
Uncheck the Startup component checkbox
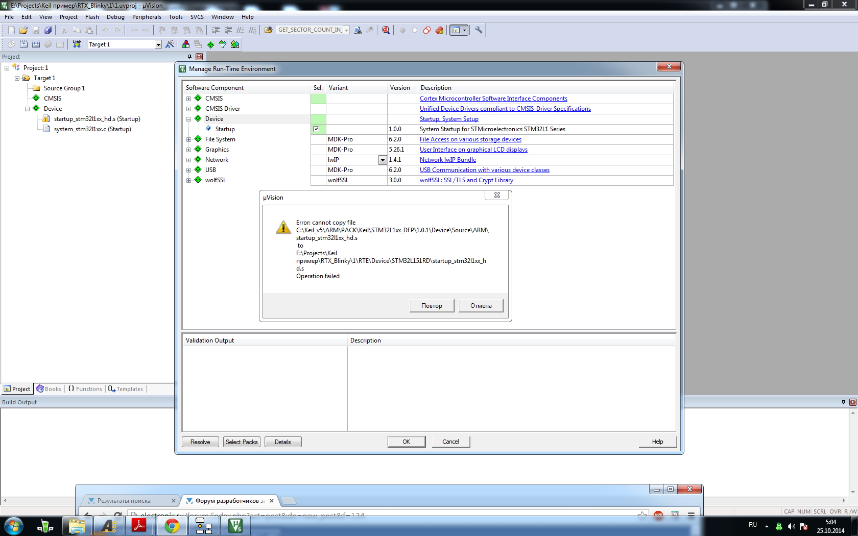coord(316,129)
